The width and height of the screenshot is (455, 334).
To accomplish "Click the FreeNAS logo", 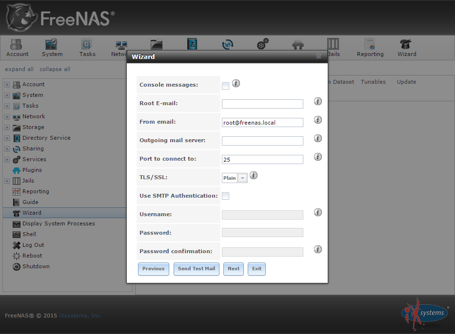I will [60, 18].
